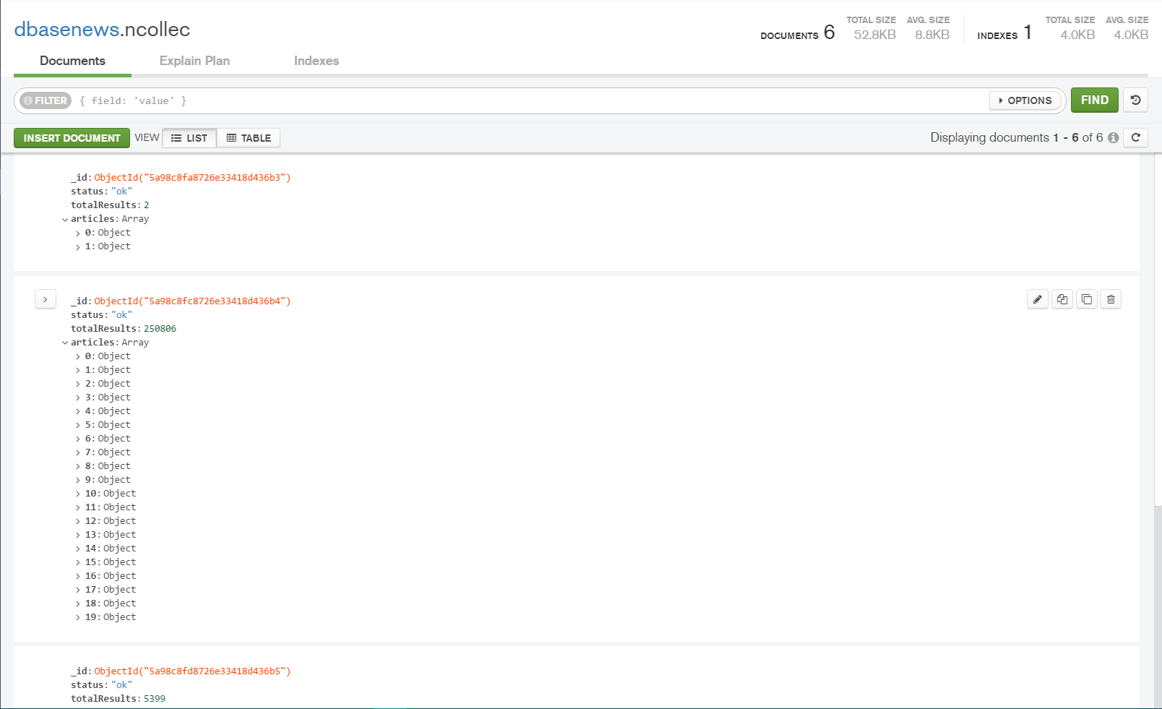Expand article 9 Object in second document

[78, 481]
